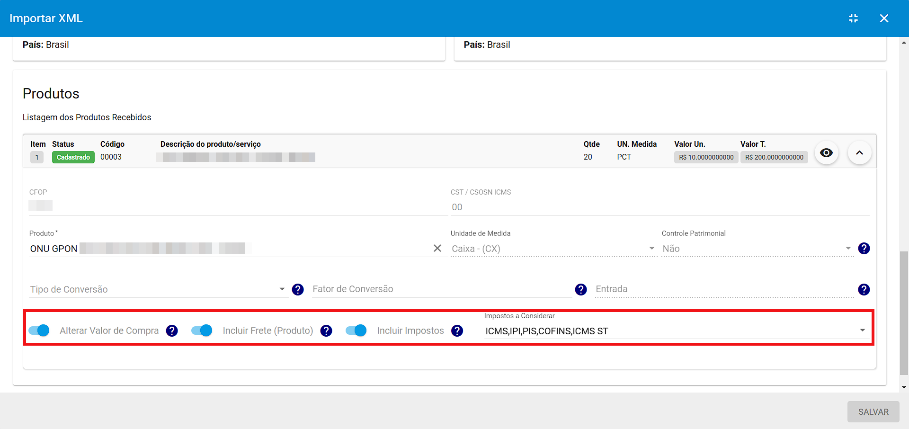Open help icon beside Tipo de Conversão
Image resolution: width=909 pixels, height=429 pixels.
[x=298, y=289]
